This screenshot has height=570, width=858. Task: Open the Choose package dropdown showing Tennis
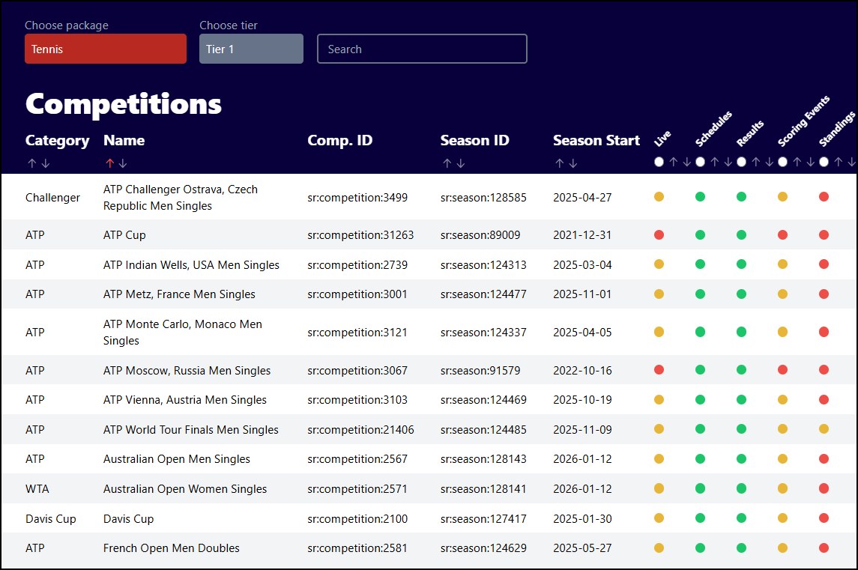tap(106, 49)
